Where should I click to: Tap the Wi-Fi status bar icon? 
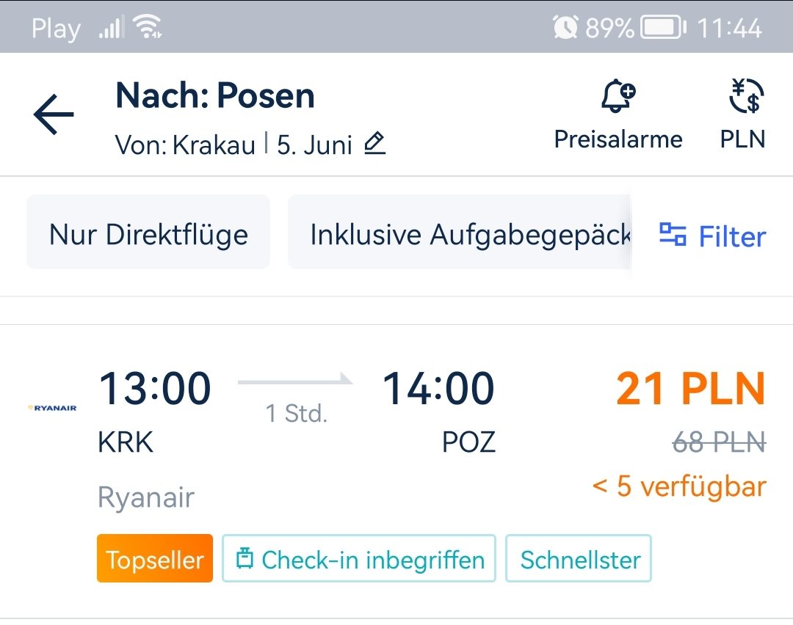(x=147, y=26)
